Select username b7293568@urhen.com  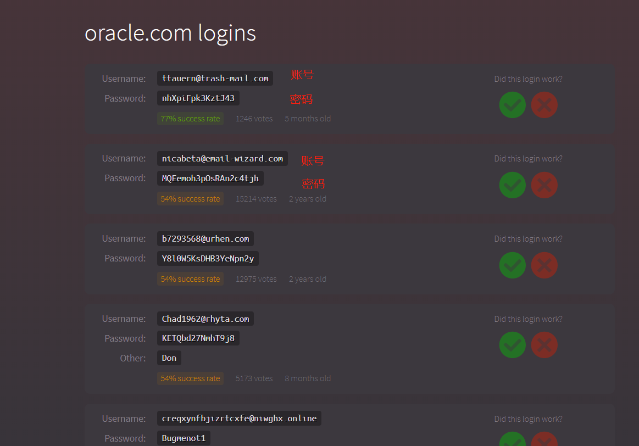[205, 239]
